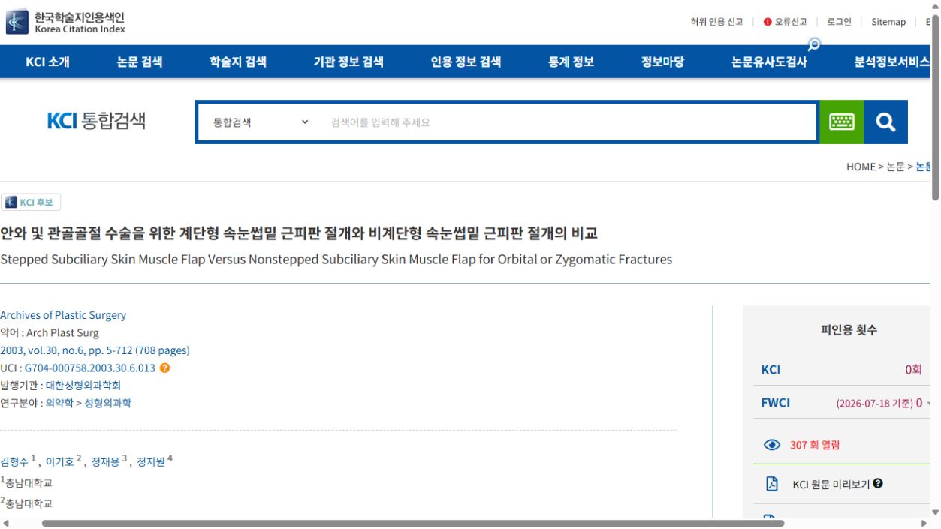Open the 의약학 research field link
This screenshot has width=941, height=529.
pos(59,403)
